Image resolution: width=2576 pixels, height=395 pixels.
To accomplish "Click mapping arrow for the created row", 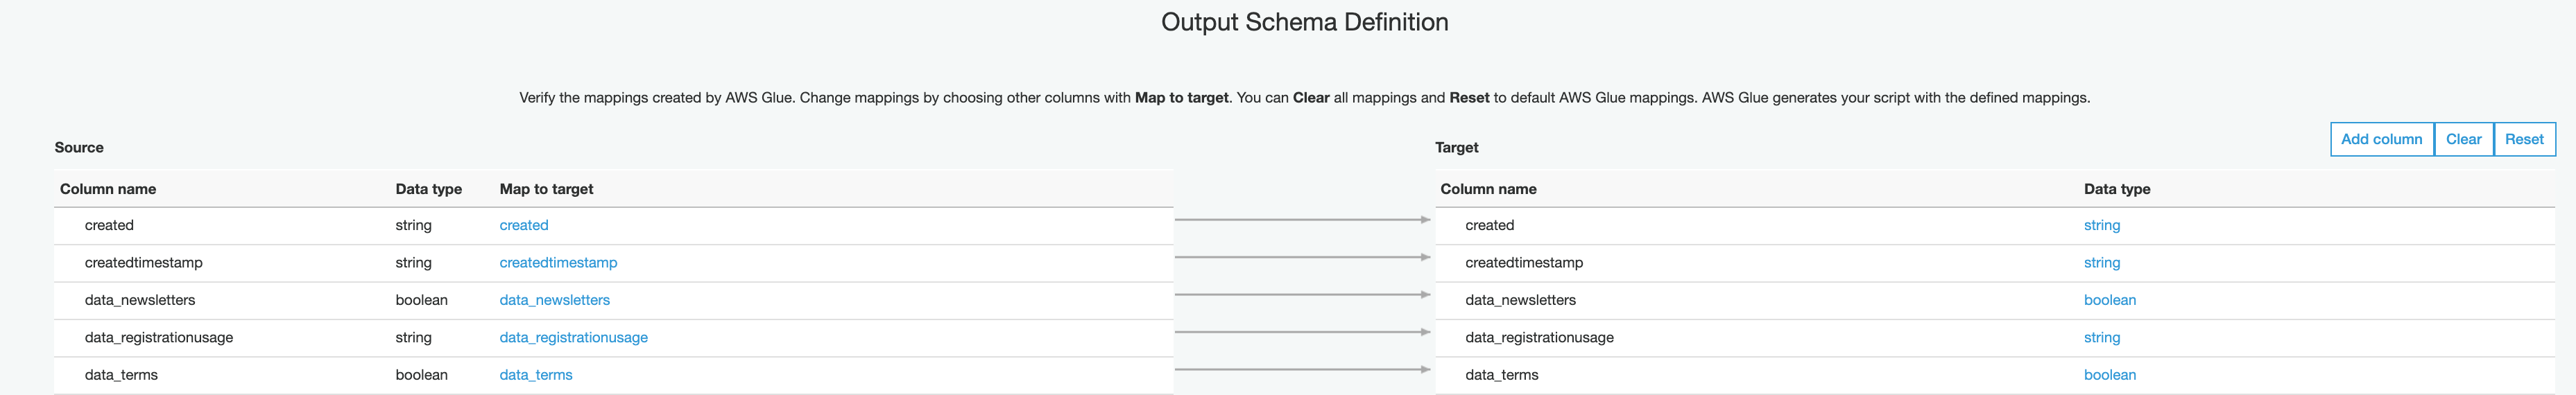I will coord(1302,220).
